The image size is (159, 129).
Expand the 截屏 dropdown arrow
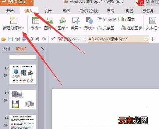80,28
